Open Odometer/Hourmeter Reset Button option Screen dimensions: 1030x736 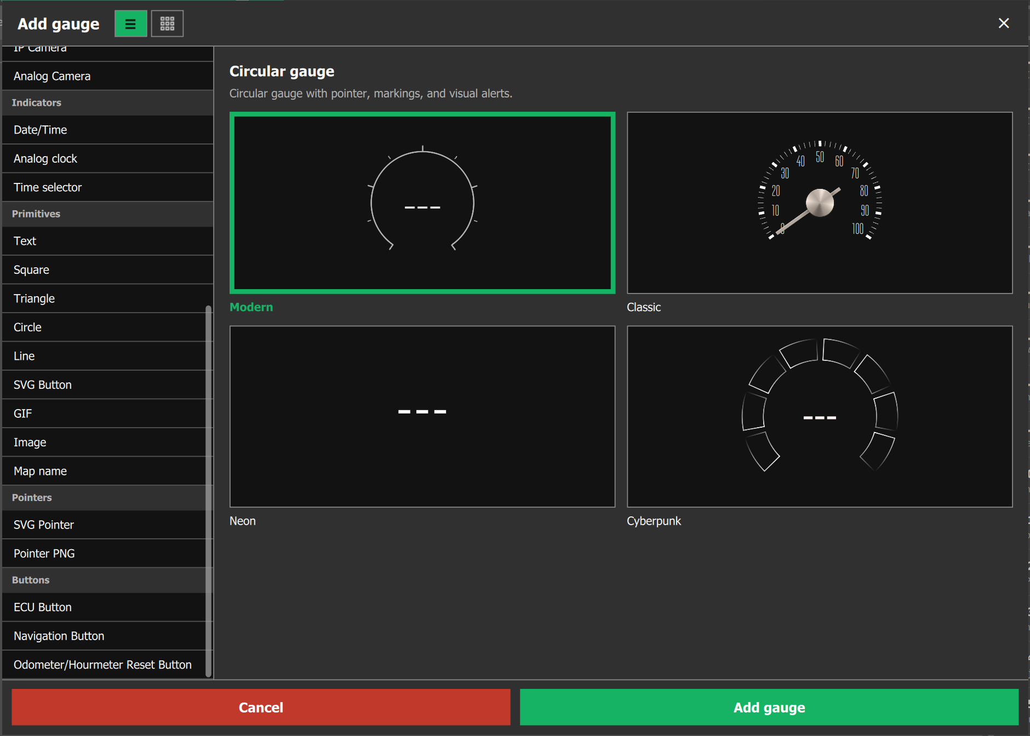pos(104,664)
